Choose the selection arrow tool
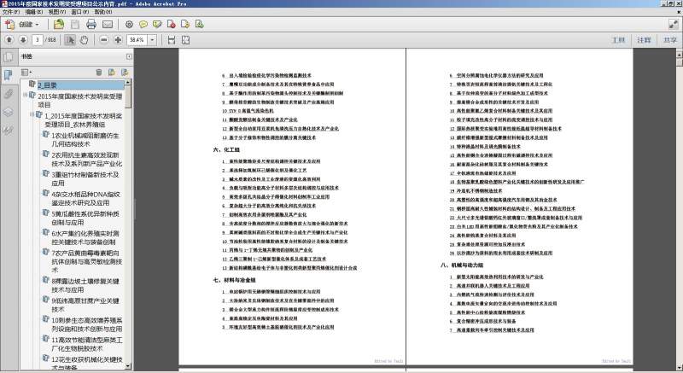The image size is (683, 373). pyautogui.click(x=70, y=40)
